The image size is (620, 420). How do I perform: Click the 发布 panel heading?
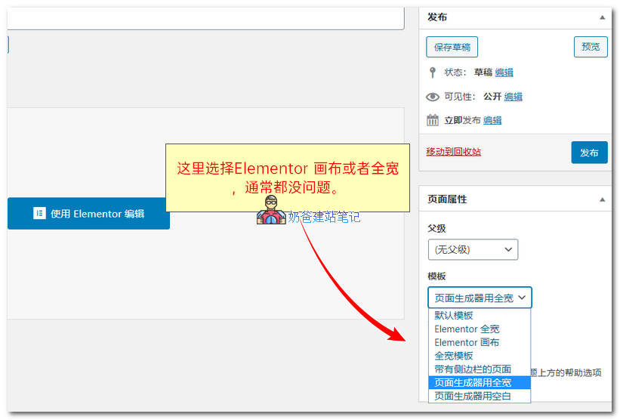[437, 17]
